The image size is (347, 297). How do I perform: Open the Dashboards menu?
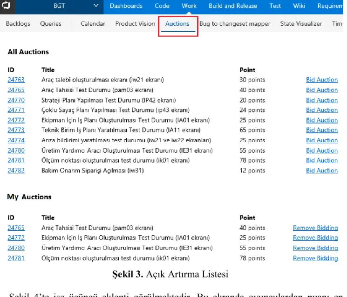(126, 6)
